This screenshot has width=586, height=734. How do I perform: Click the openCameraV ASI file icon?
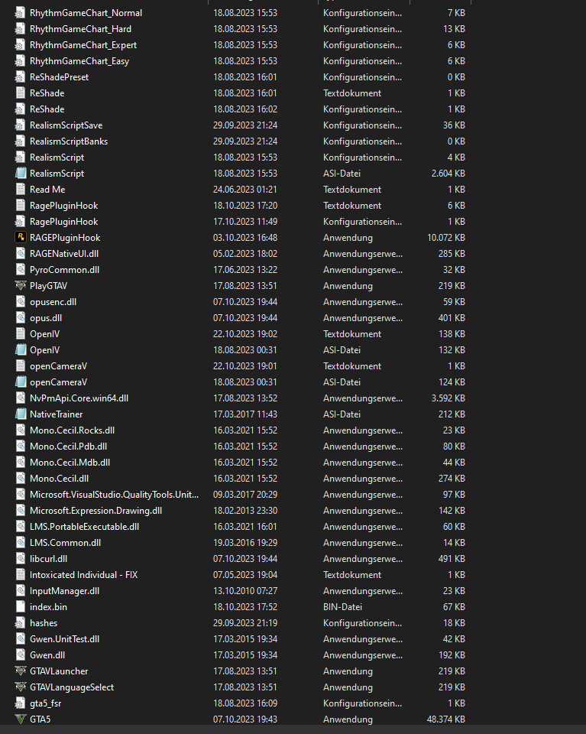(20, 382)
